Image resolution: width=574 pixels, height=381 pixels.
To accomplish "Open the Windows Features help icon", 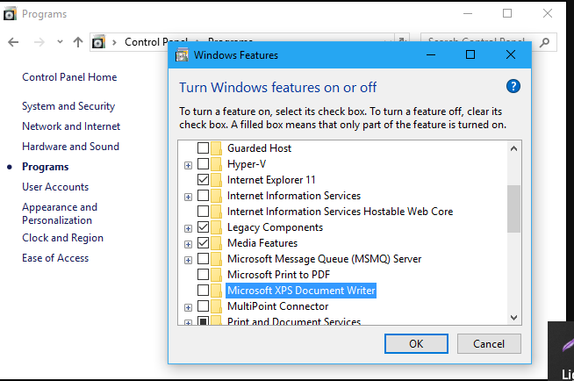I will click(x=513, y=86).
